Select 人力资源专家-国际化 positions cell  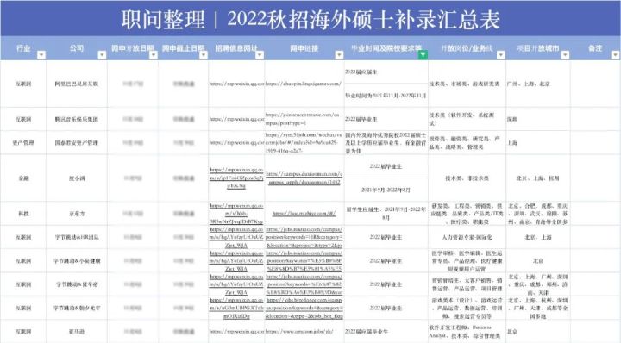[467, 237]
